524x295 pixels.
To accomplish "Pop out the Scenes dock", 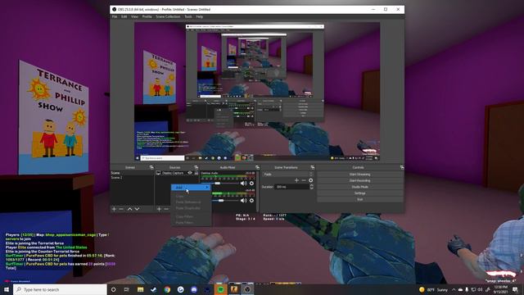I will (x=151, y=167).
